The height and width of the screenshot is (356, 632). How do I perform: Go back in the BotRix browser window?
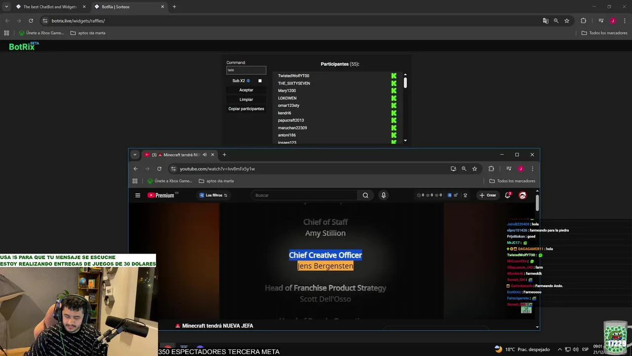pyautogui.click(x=7, y=21)
